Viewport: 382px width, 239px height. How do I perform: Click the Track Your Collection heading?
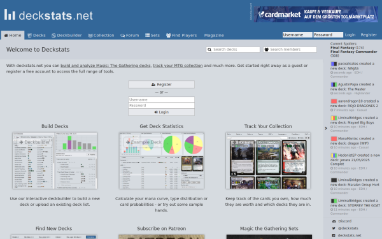268,126
